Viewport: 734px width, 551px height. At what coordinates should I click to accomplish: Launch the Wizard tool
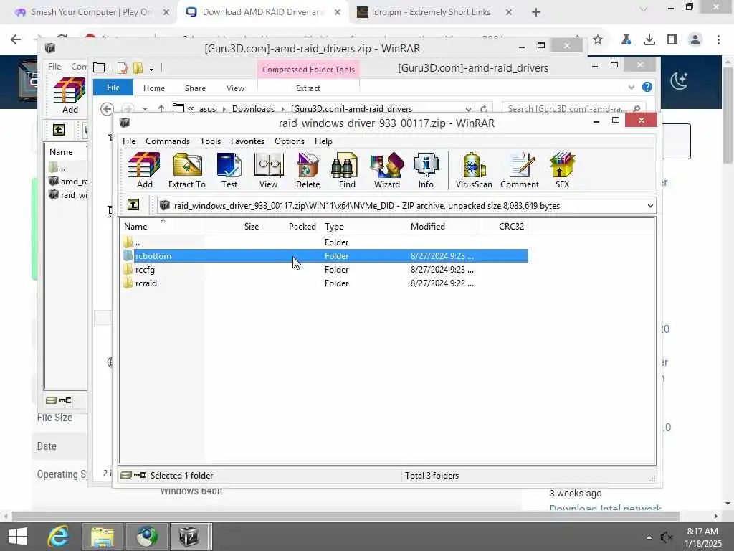386,171
